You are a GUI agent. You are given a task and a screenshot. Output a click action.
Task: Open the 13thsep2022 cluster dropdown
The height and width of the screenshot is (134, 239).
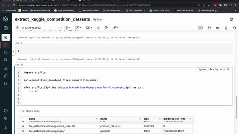point(42,28)
